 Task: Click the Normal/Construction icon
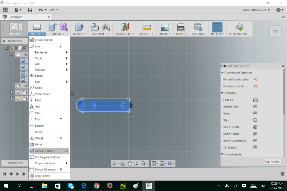click(x=255, y=79)
